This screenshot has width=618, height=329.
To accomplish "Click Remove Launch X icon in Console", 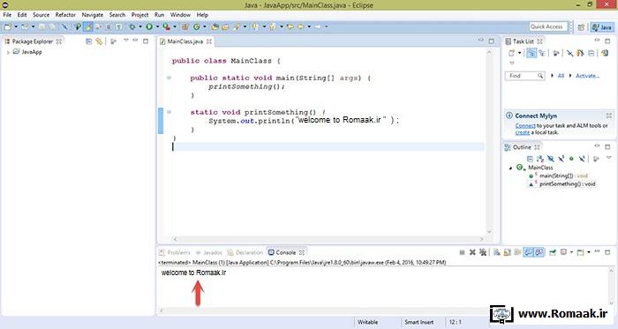I will pyautogui.click(x=472, y=252).
